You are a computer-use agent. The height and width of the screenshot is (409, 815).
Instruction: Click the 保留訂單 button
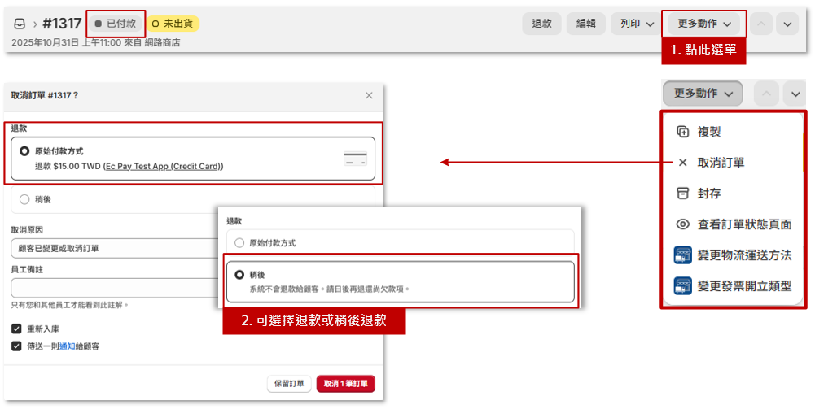coord(289,384)
